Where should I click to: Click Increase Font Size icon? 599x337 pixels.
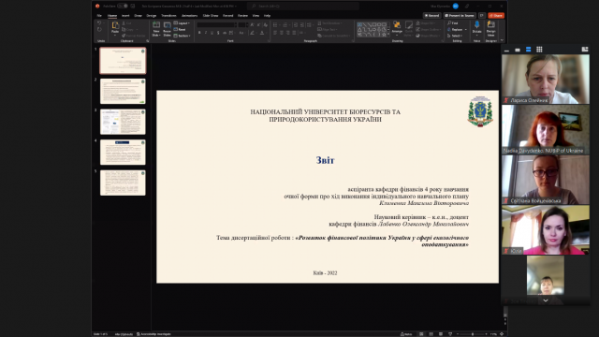click(252, 25)
